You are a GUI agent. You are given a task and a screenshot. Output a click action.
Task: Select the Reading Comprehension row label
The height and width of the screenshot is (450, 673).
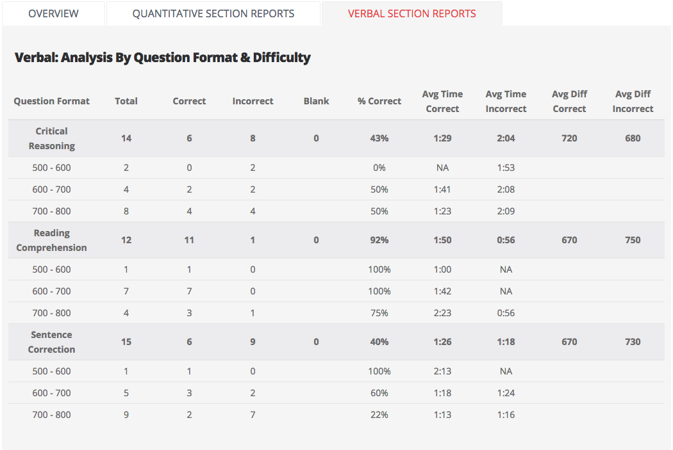click(52, 240)
